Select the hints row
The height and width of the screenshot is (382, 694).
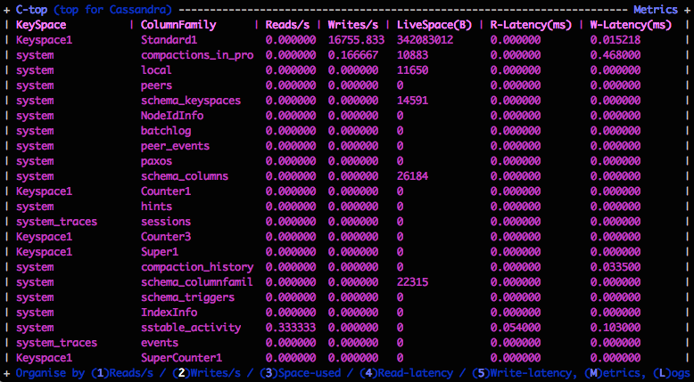coord(347,207)
